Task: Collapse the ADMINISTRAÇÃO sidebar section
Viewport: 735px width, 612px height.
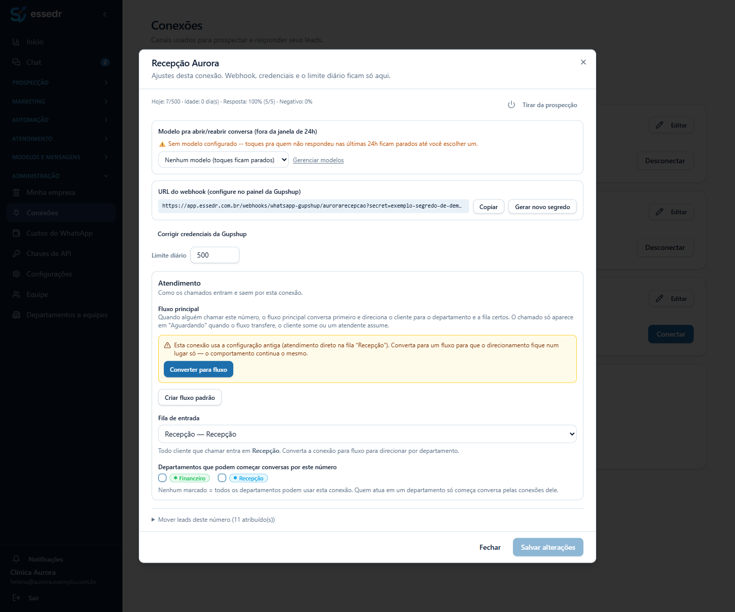Action: [x=61, y=176]
